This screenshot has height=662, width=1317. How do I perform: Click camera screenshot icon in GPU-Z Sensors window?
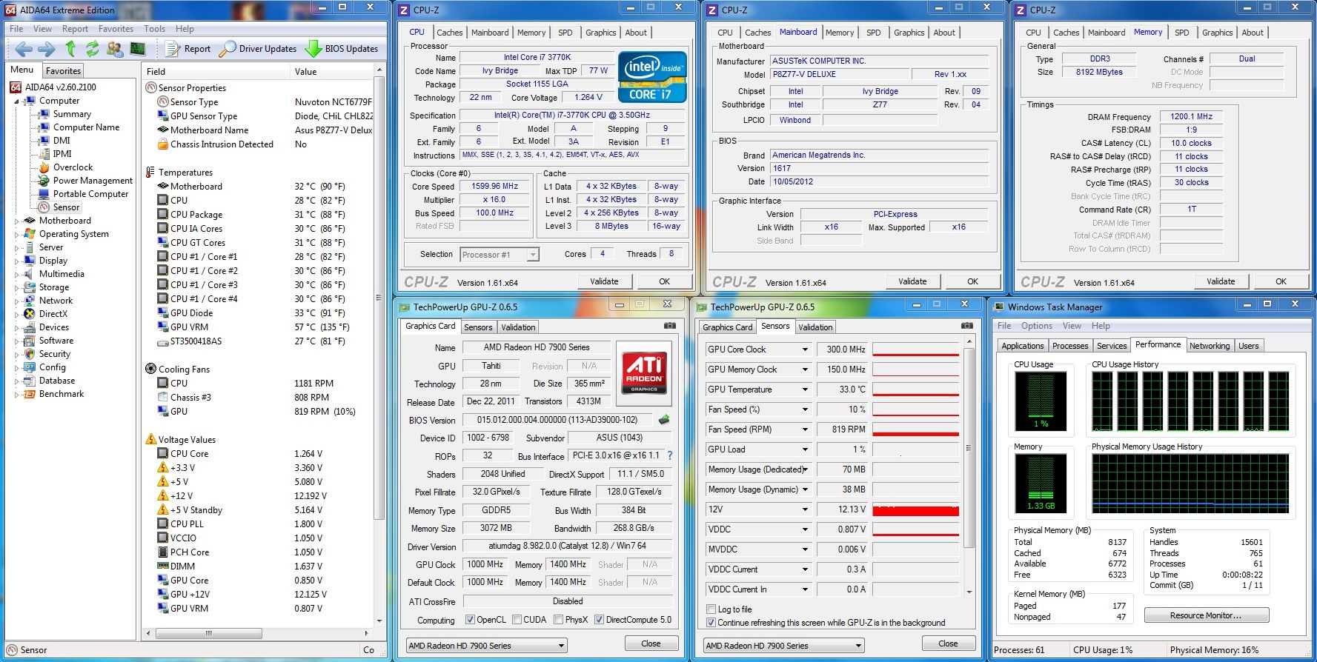coord(966,326)
